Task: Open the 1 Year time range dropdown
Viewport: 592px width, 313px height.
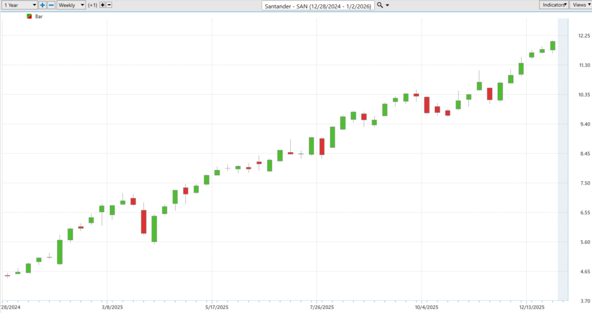Action: pos(19,5)
